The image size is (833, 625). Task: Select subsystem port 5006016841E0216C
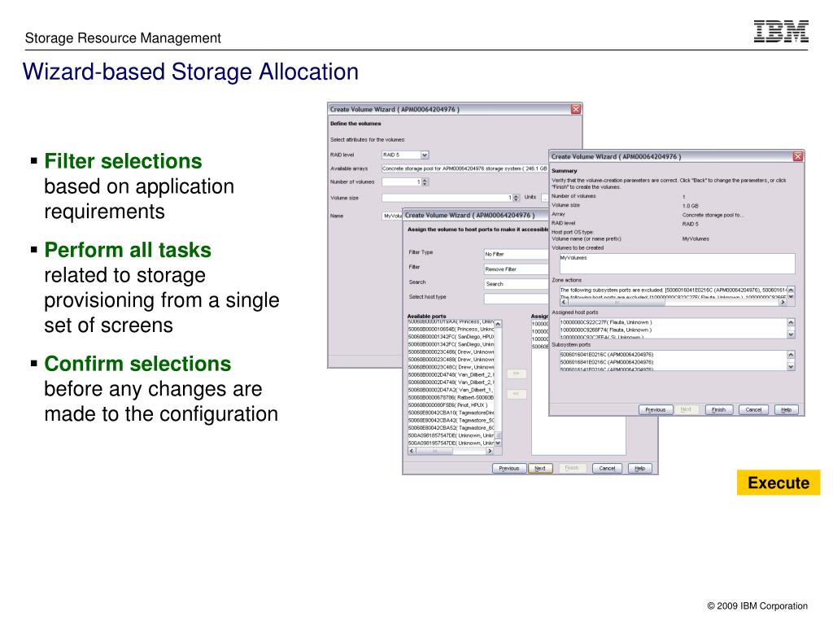pos(607,362)
